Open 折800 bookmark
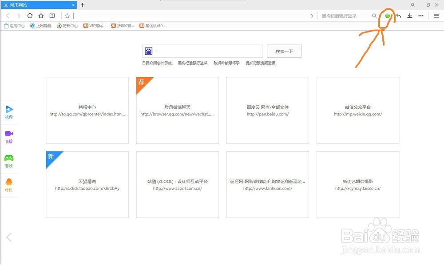 [x=123, y=26]
